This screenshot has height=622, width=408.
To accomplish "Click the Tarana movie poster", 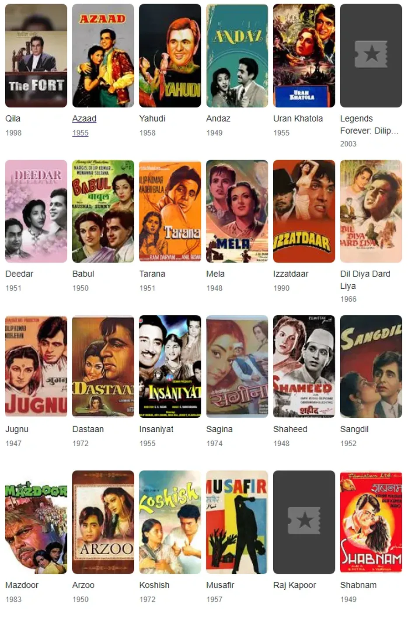I will coord(170,211).
